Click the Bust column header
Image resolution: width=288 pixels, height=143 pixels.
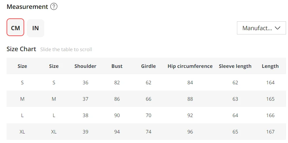tap(117, 66)
